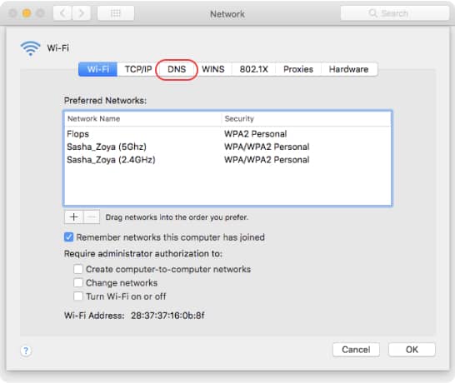Click the Cancel button

(x=356, y=350)
